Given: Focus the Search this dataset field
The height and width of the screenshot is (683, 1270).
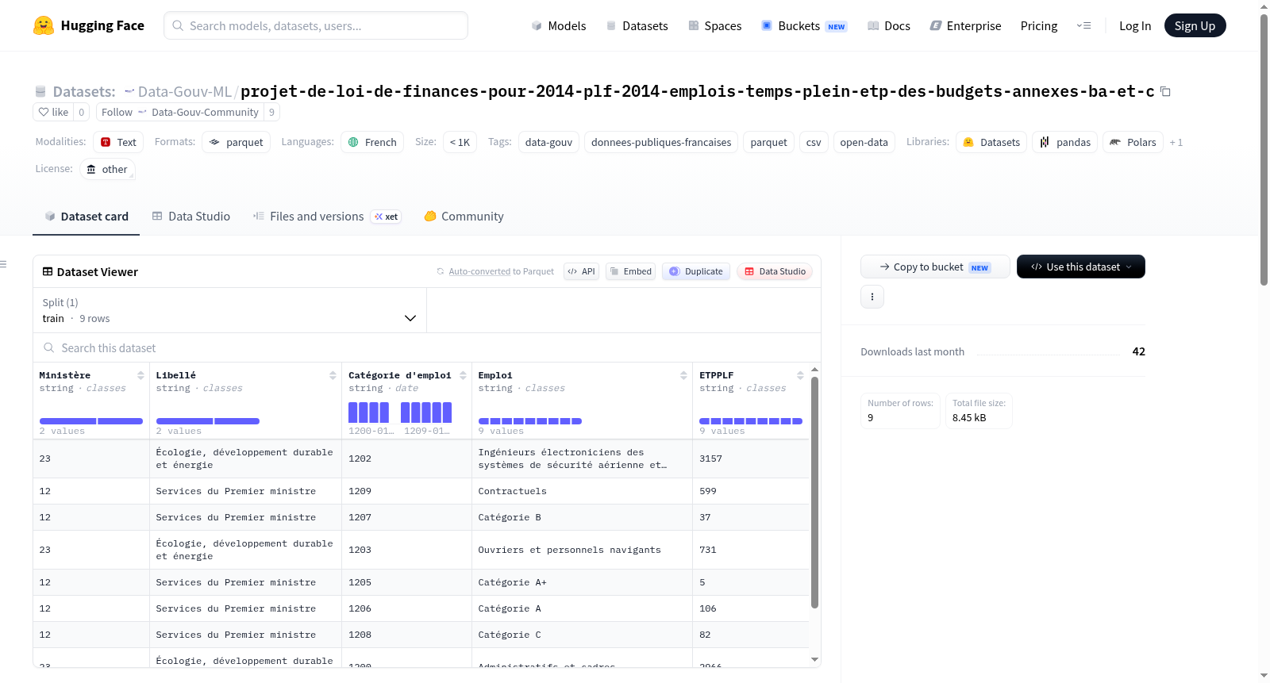Looking at the screenshot, I should (427, 347).
